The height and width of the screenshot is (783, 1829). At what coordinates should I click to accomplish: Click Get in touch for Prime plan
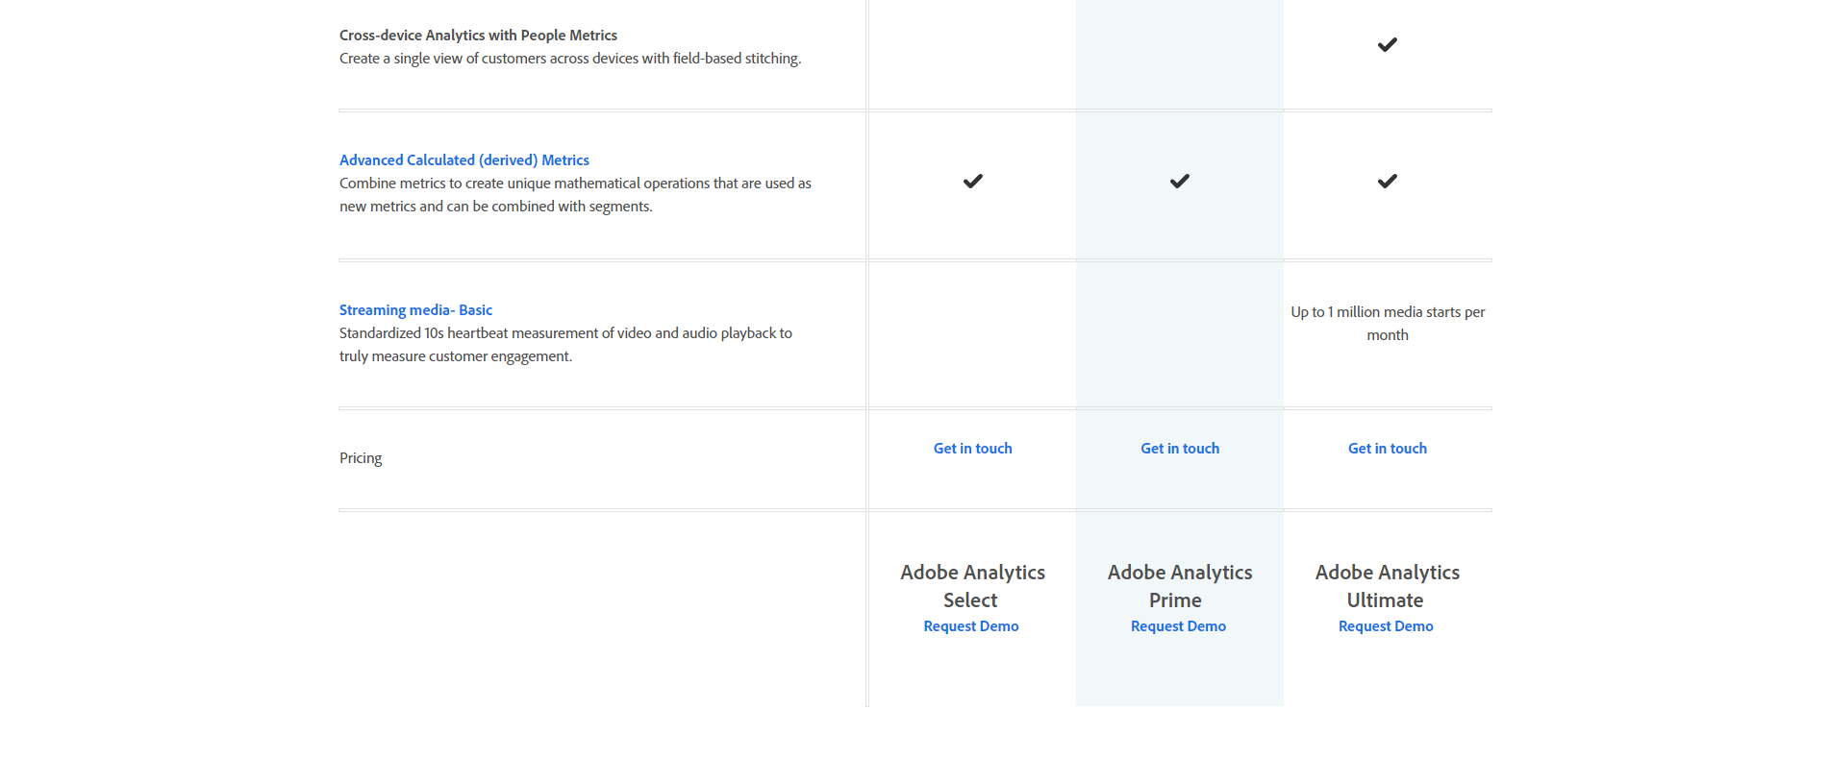pos(1180,449)
